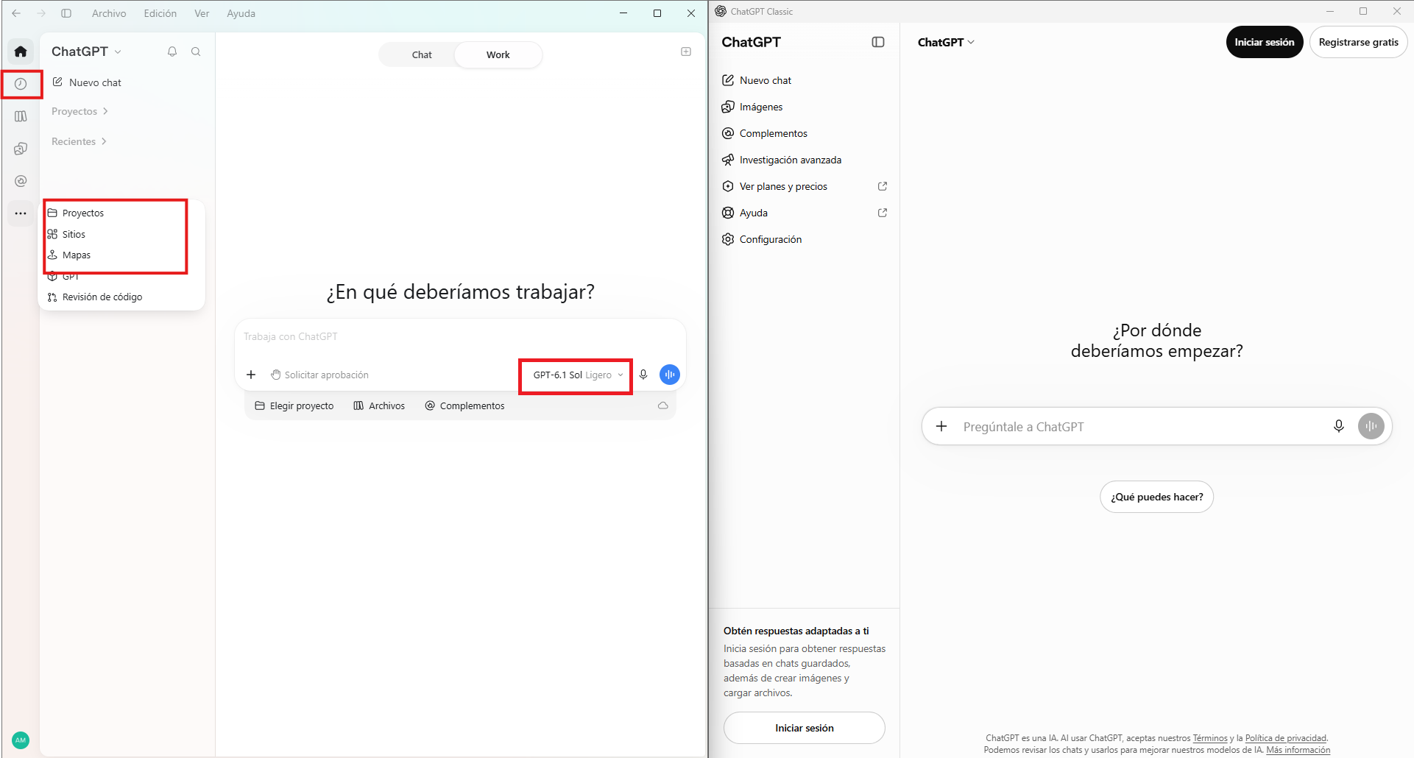This screenshot has width=1414, height=758.
Task: Start voice mode in ChatGPT Classic composer
Action: [x=1371, y=426]
